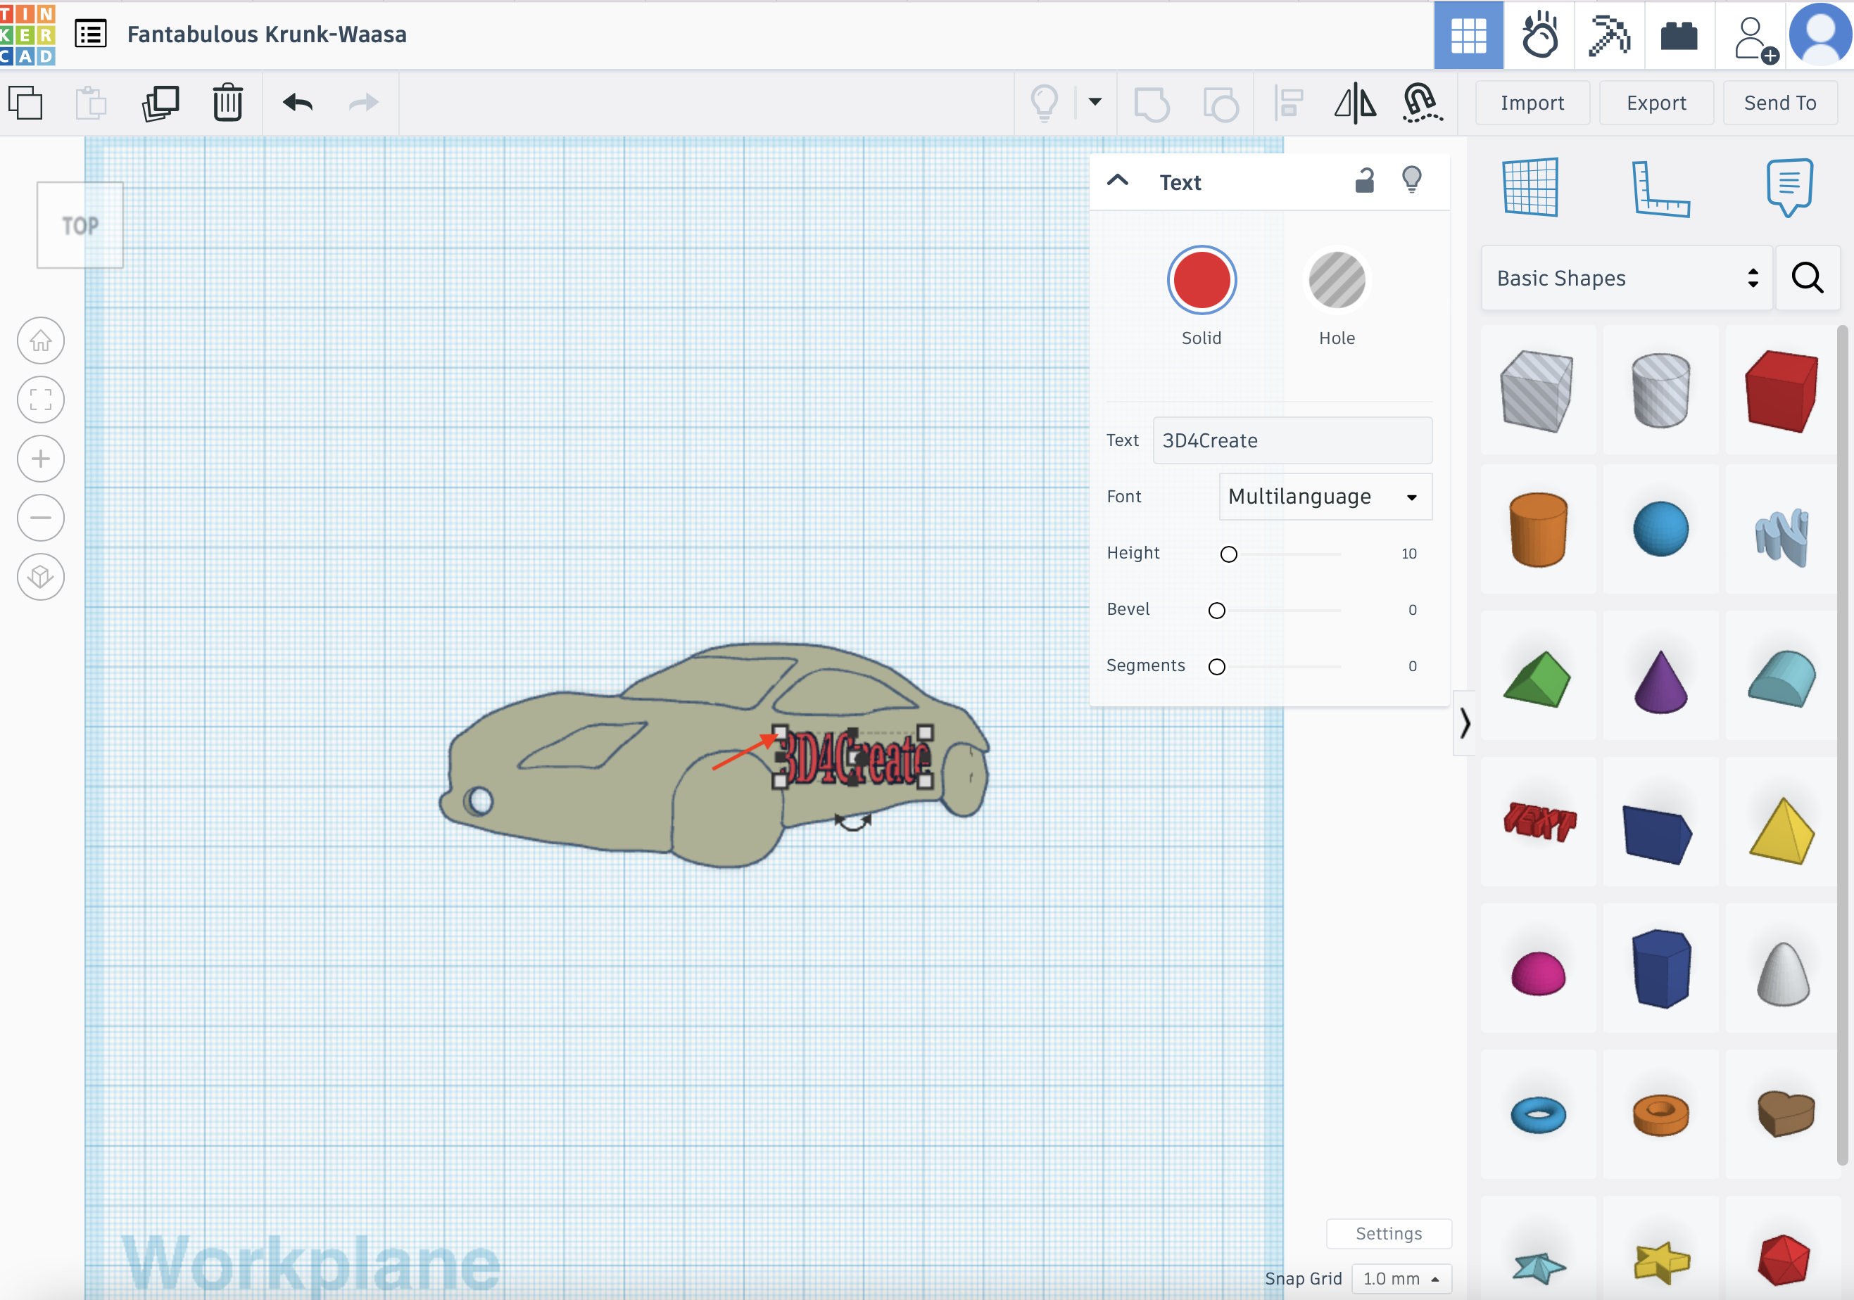The height and width of the screenshot is (1300, 1854).
Task: Click the Import button
Action: click(x=1532, y=103)
